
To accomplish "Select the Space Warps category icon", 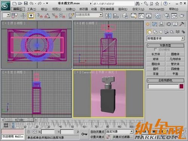I will (178, 32).
